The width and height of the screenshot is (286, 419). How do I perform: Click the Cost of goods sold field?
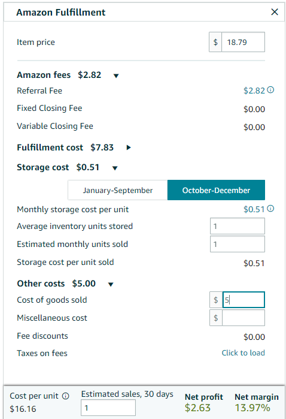(x=244, y=300)
